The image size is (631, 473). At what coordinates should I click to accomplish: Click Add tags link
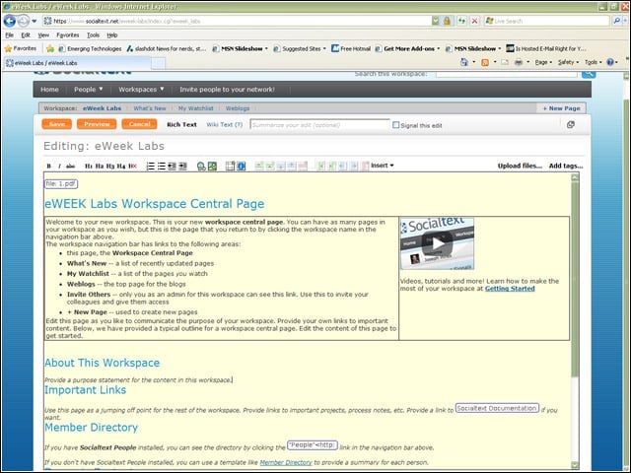(566, 166)
